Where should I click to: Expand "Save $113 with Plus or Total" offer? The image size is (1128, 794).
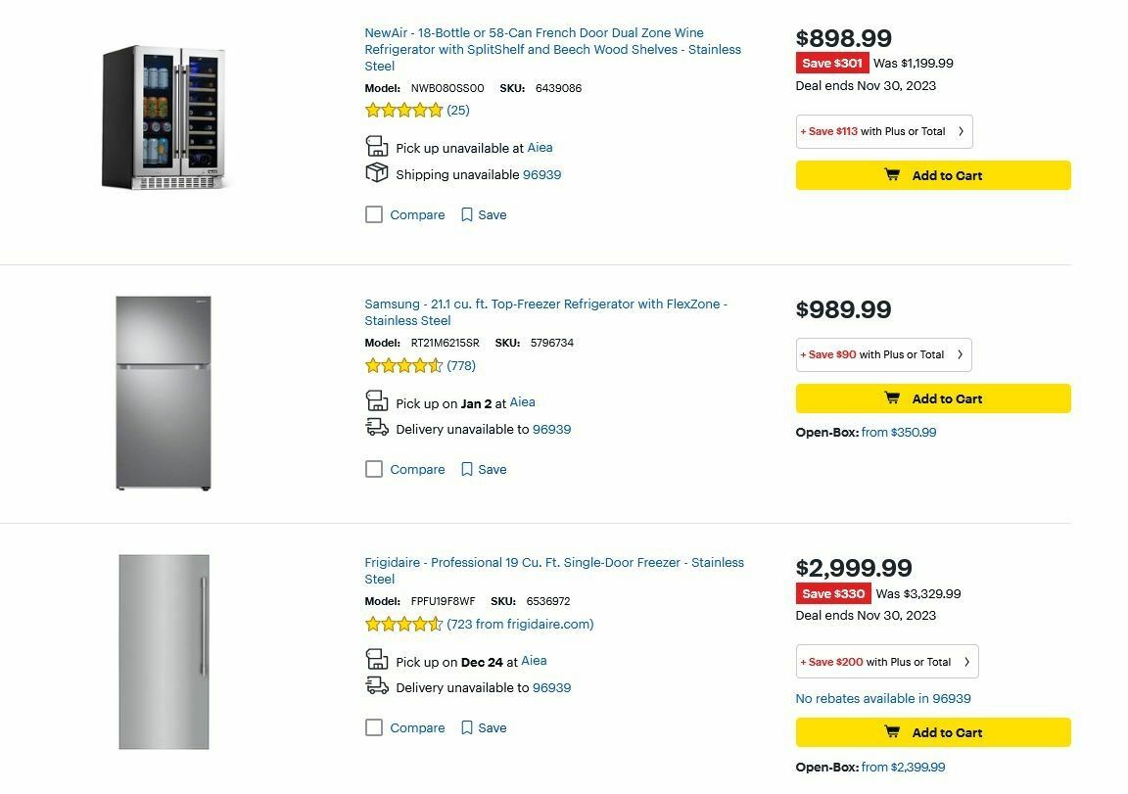882,131
